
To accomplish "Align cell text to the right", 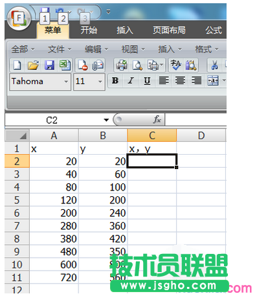I will (196, 81).
